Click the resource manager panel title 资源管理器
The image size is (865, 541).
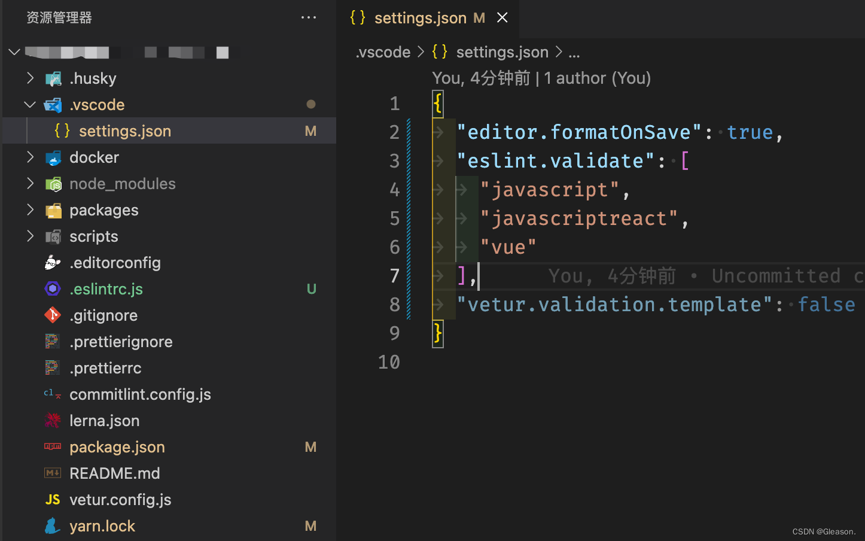[x=59, y=17]
